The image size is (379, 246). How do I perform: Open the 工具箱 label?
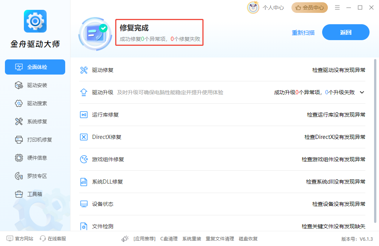click(x=34, y=194)
